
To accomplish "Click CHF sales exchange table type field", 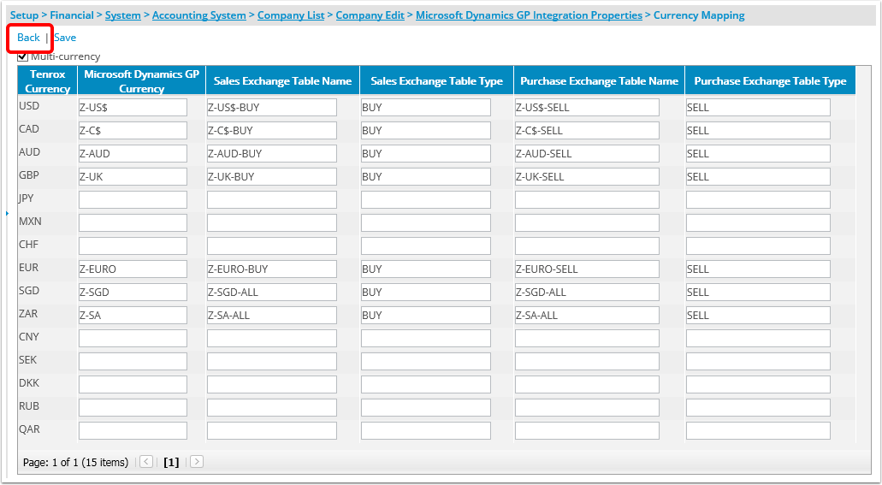I will coord(426,245).
